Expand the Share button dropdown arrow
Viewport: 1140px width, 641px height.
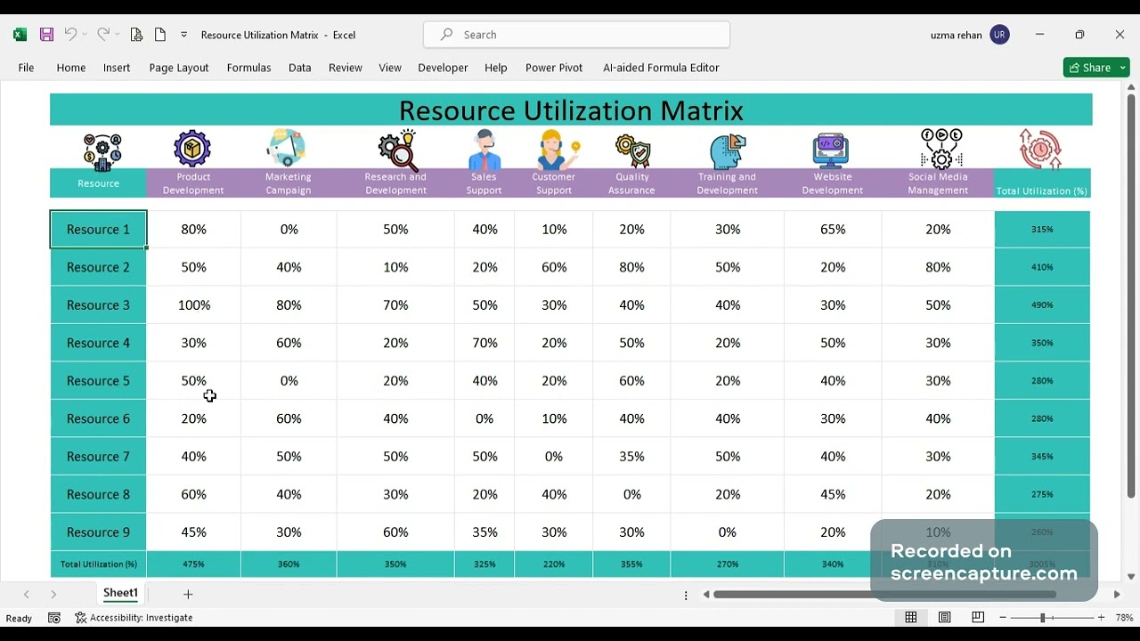pos(1123,68)
